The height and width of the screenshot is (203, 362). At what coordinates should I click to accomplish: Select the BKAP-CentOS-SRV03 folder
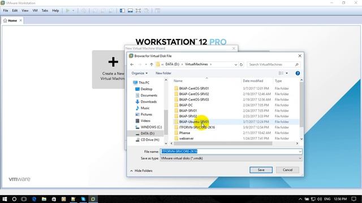pos(194,99)
